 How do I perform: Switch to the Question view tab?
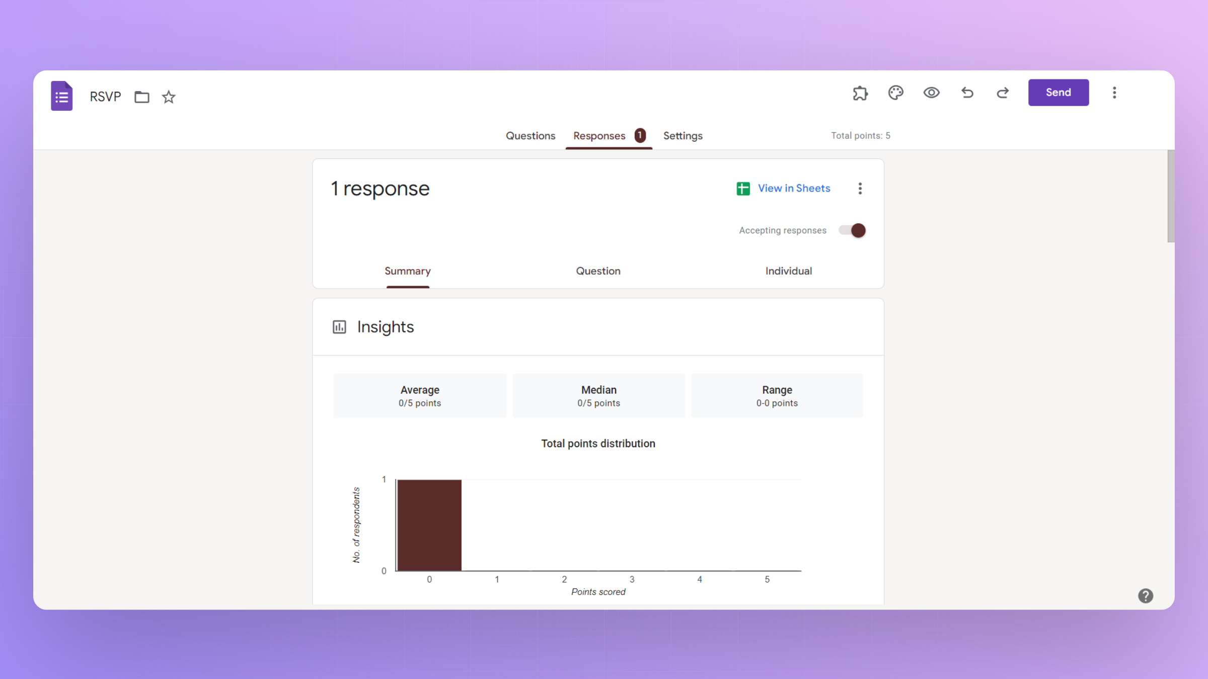(x=598, y=271)
